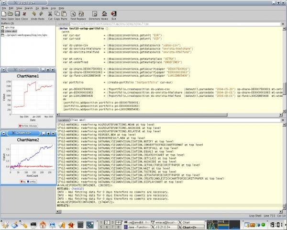The height and width of the screenshot is (230, 287).
Task: Open the main J window menu arrow
Action: (x=3, y=3)
